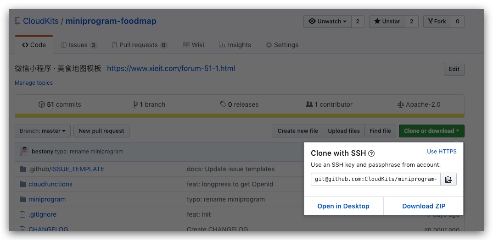The height and width of the screenshot is (240, 493).
Task: Click the Apache-2.0 license scale icon
Action: click(x=400, y=104)
